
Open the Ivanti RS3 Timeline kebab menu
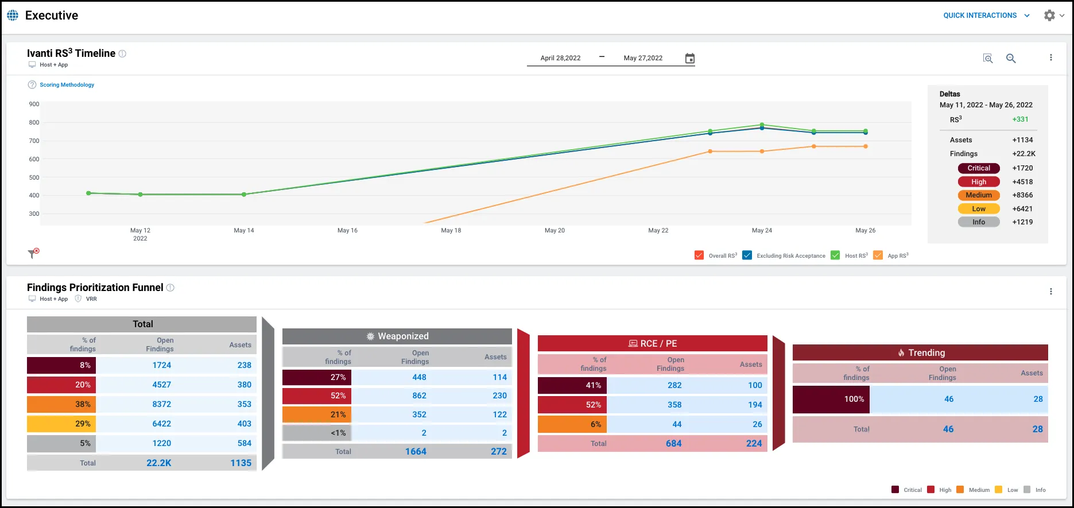[1051, 57]
